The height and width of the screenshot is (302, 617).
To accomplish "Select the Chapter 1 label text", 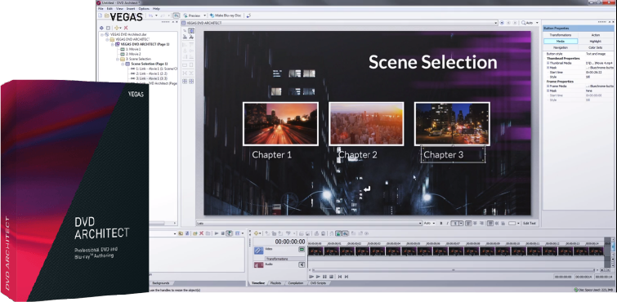I will click(272, 155).
